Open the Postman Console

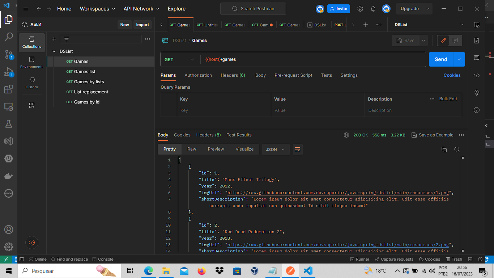point(103,259)
